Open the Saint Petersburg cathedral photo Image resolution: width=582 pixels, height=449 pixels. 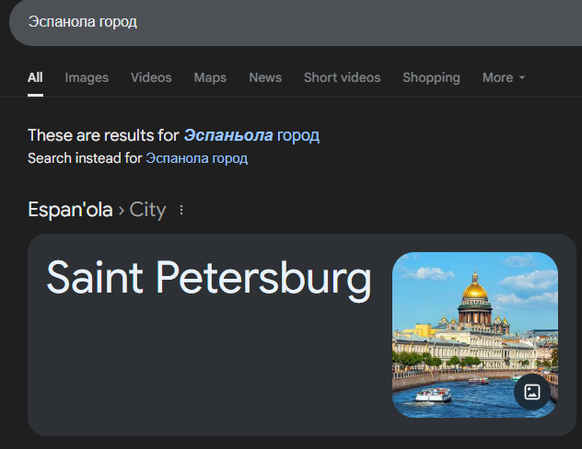(475, 335)
